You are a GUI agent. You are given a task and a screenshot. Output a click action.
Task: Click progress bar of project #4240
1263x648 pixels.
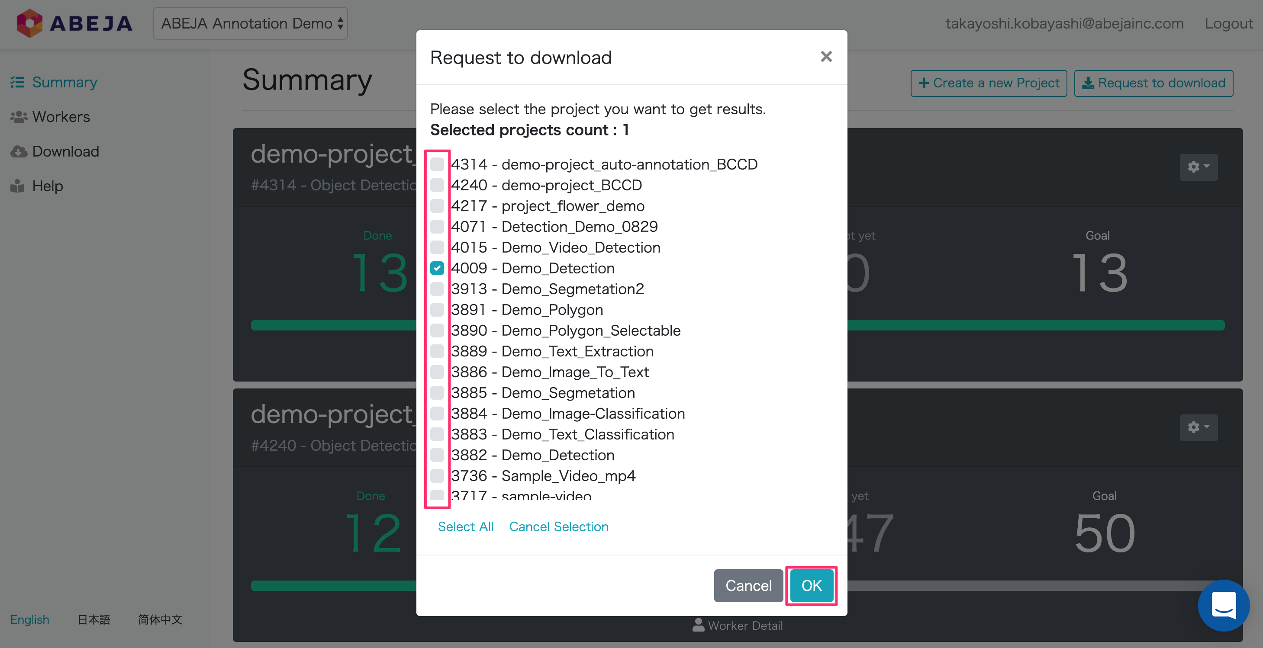(x=738, y=585)
